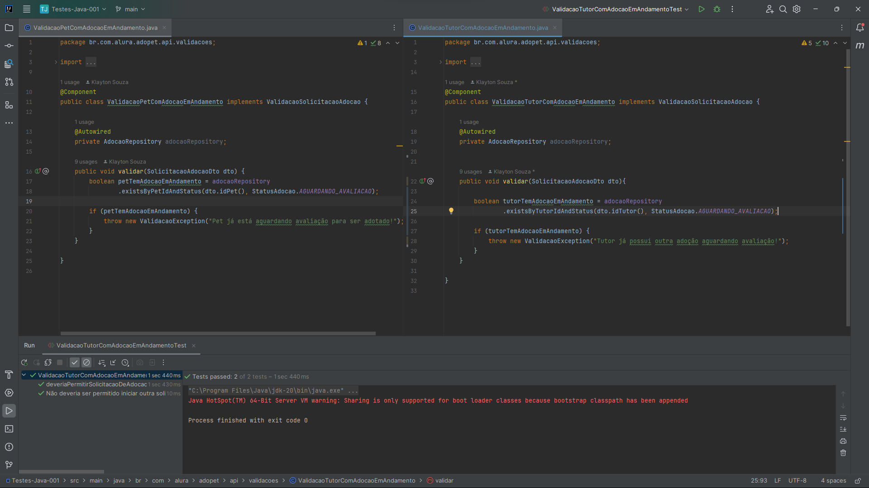Go to next highlighted problem in right editor
869x488 pixels.
coord(845,43)
